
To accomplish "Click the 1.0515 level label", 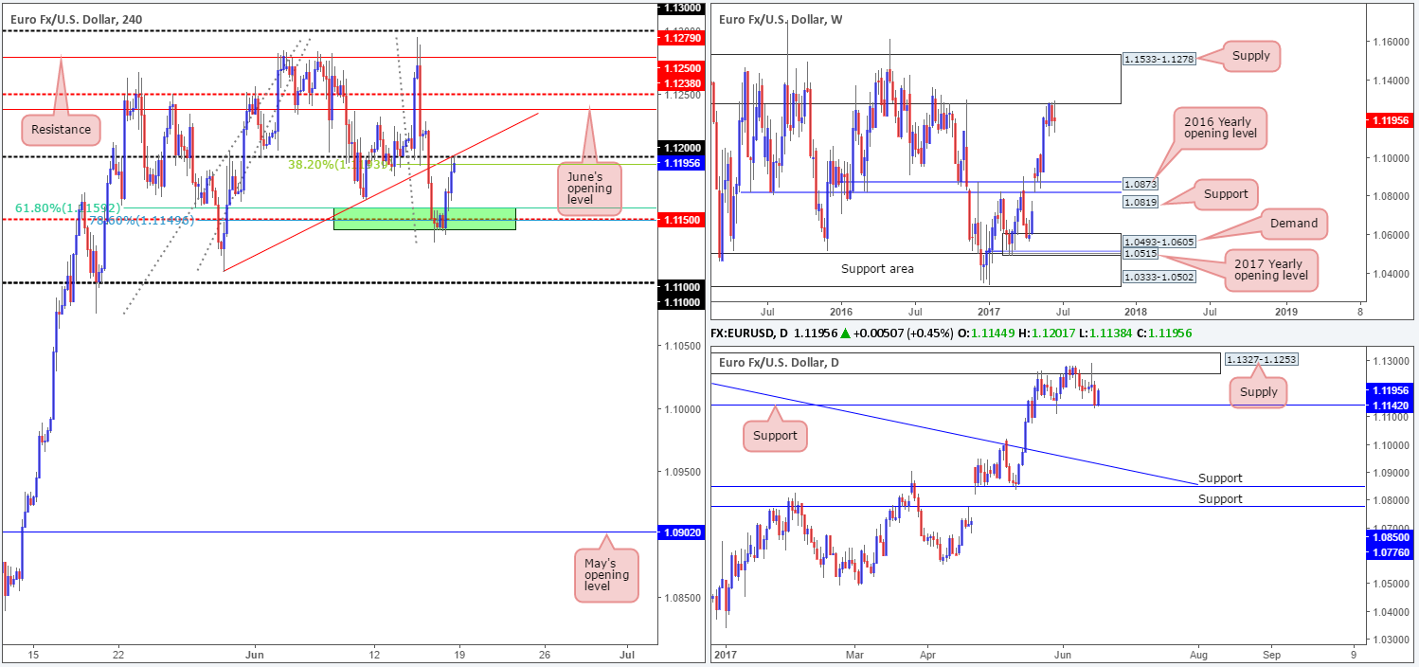I will [1142, 254].
